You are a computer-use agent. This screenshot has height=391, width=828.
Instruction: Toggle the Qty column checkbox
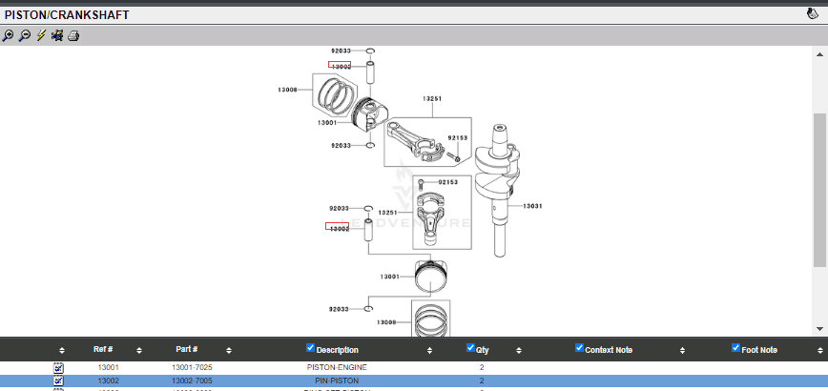(470, 348)
